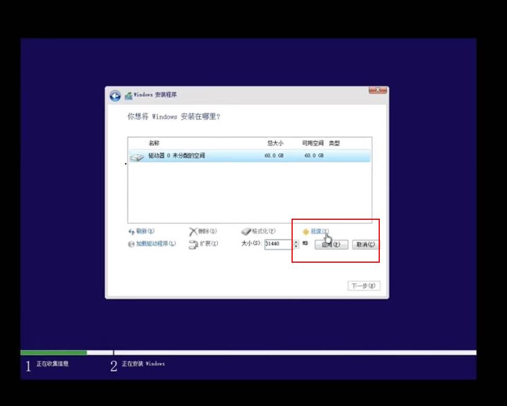Click the load driver disc icon

[131, 244]
